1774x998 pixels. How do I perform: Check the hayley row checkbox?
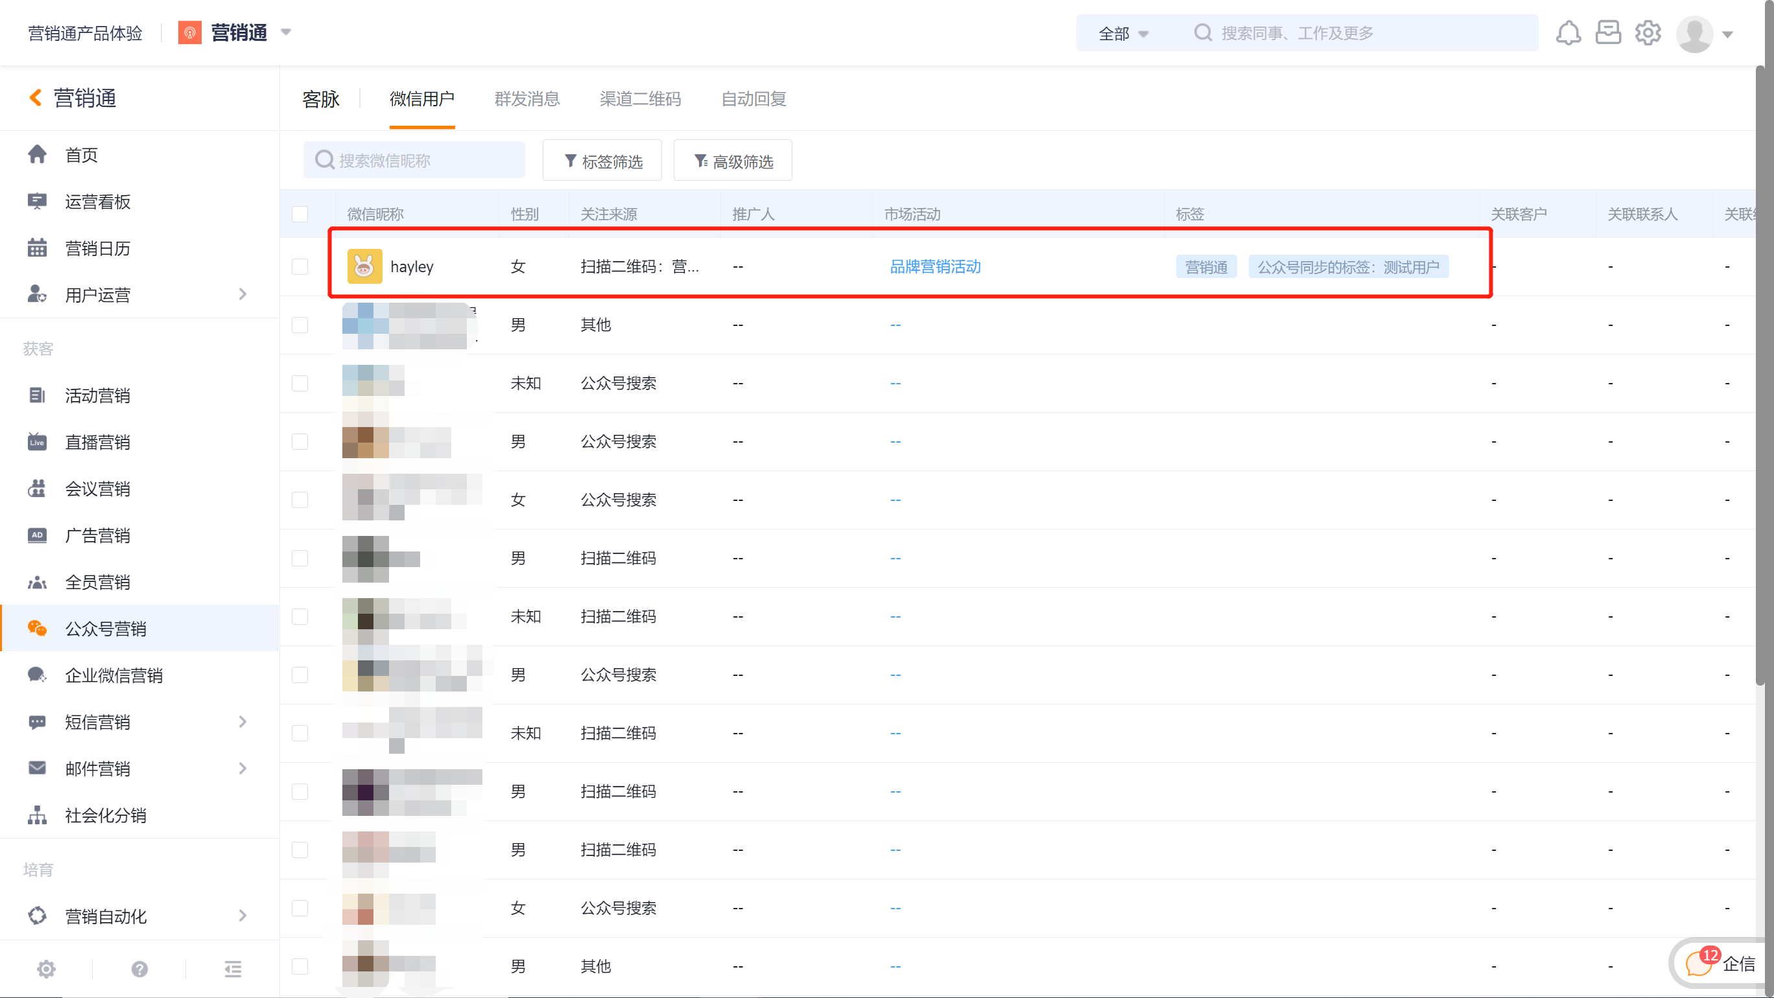300,266
